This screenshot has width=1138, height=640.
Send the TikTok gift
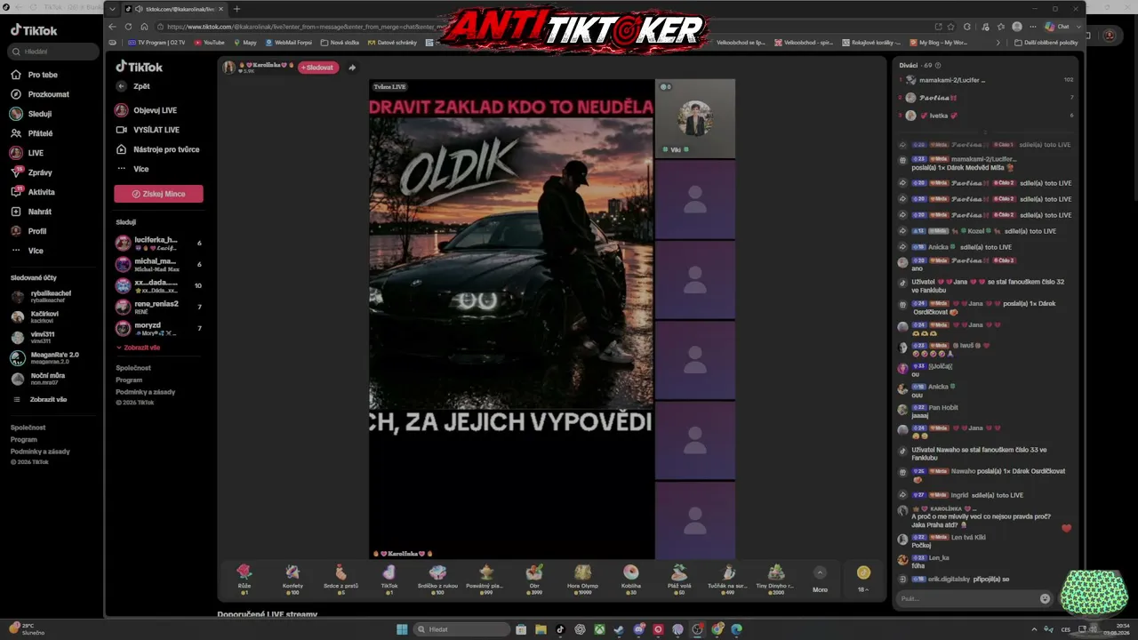click(389, 578)
